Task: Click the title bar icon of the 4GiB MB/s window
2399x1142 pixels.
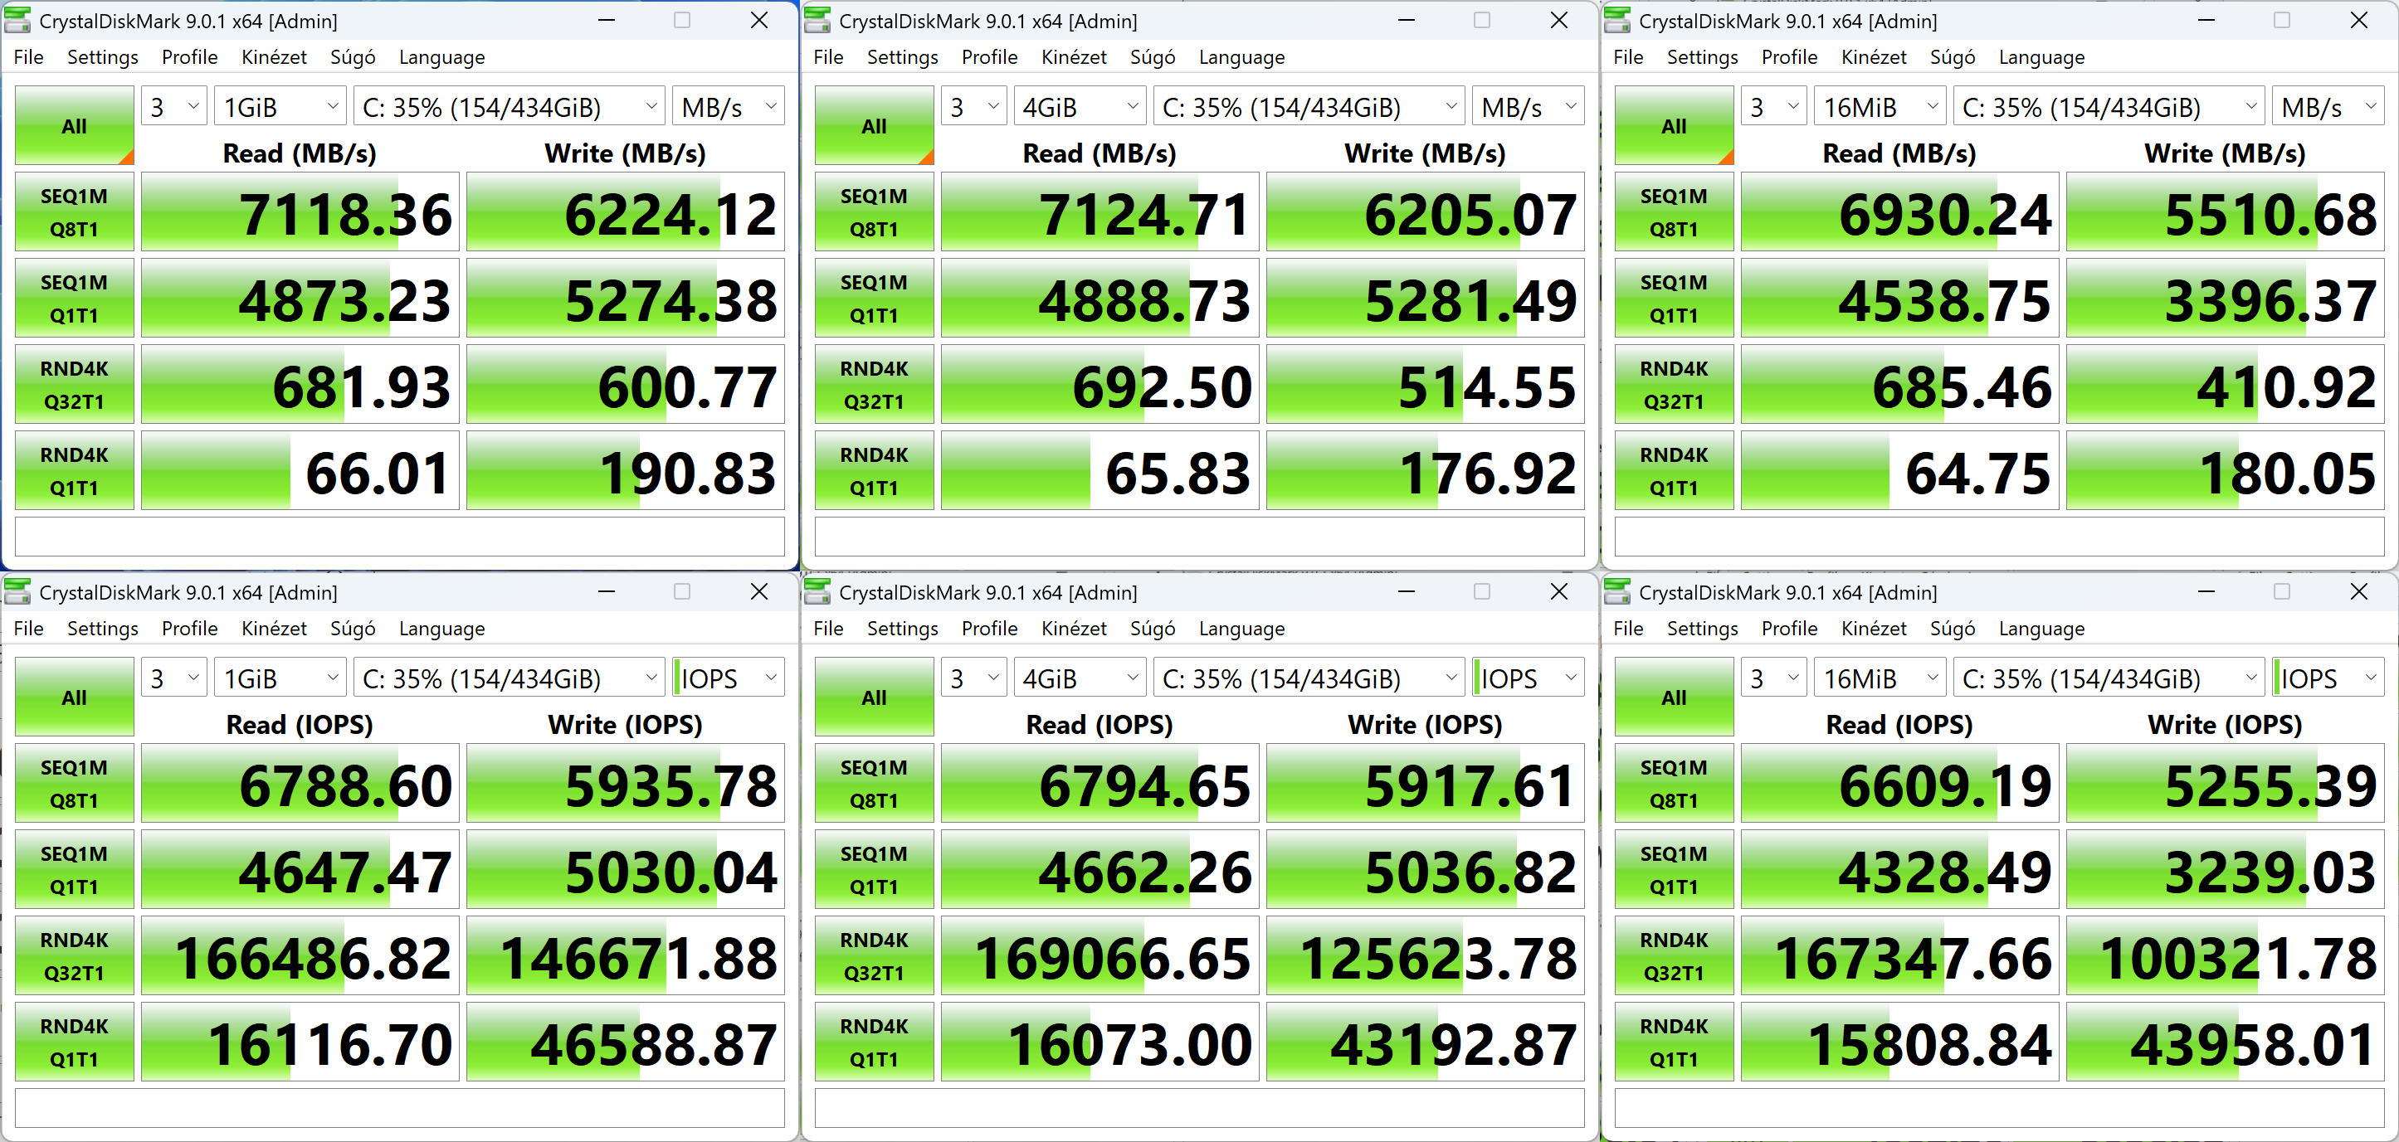Action: [x=817, y=21]
